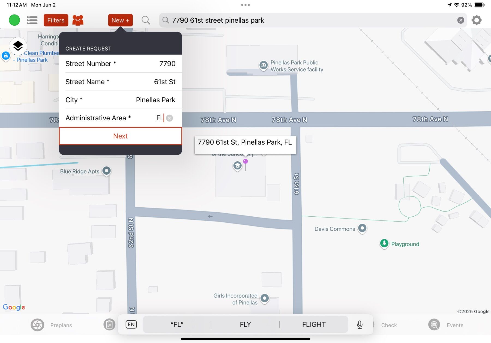Screen dimensions: 491x343
Task: Tap the Clean Plumbers lock marker
Action: (x=6, y=56)
